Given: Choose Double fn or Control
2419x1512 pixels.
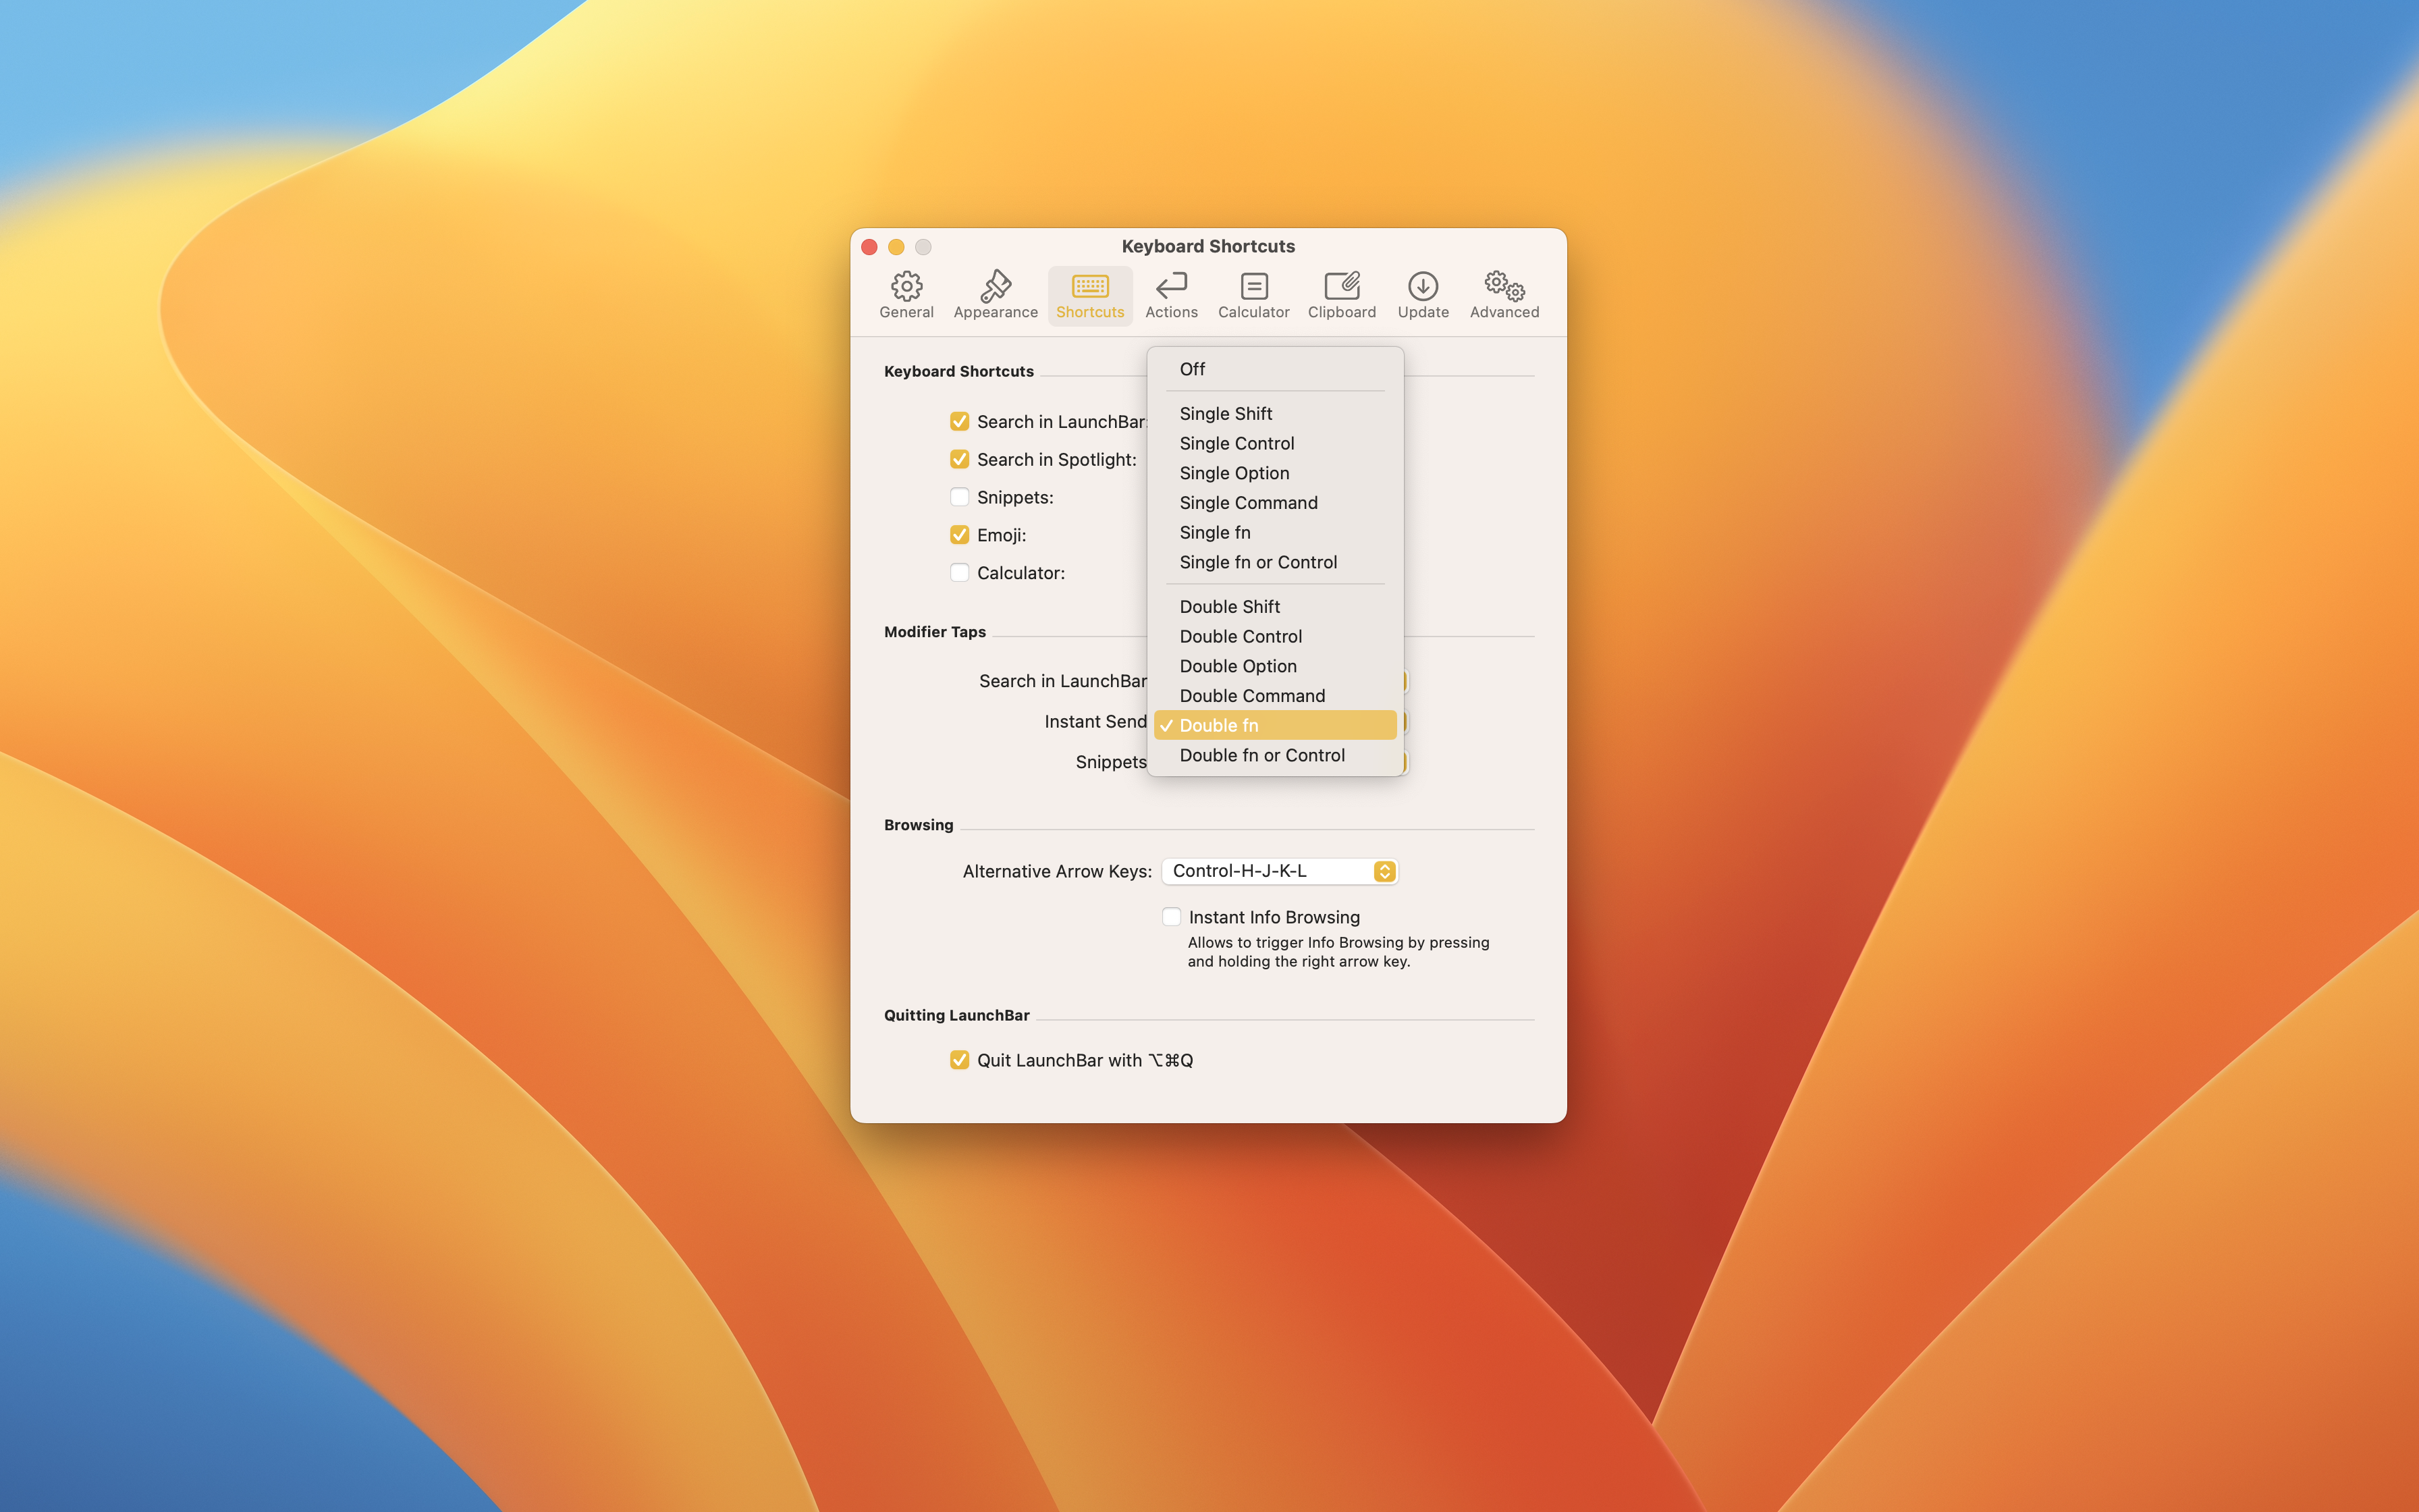Looking at the screenshot, I should pos(1274,755).
